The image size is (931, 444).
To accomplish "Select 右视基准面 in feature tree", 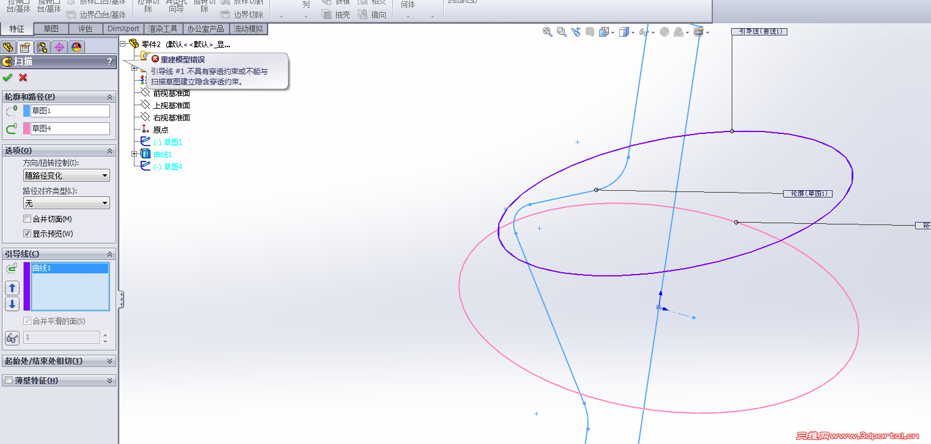I will [172, 117].
